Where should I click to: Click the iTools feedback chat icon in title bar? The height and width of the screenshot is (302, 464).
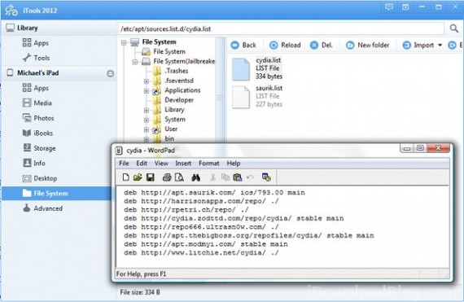[389, 7]
